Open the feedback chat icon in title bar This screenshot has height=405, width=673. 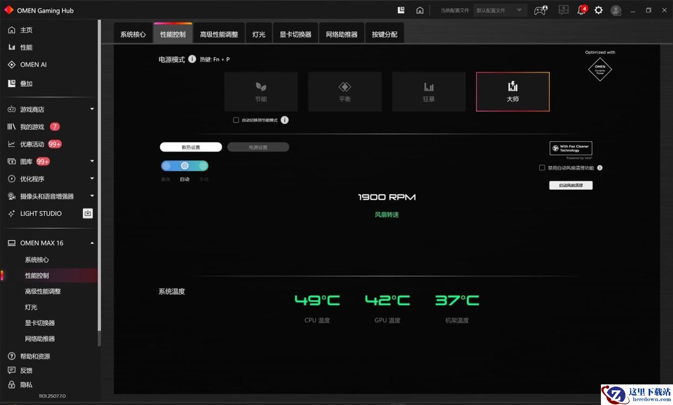point(564,10)
